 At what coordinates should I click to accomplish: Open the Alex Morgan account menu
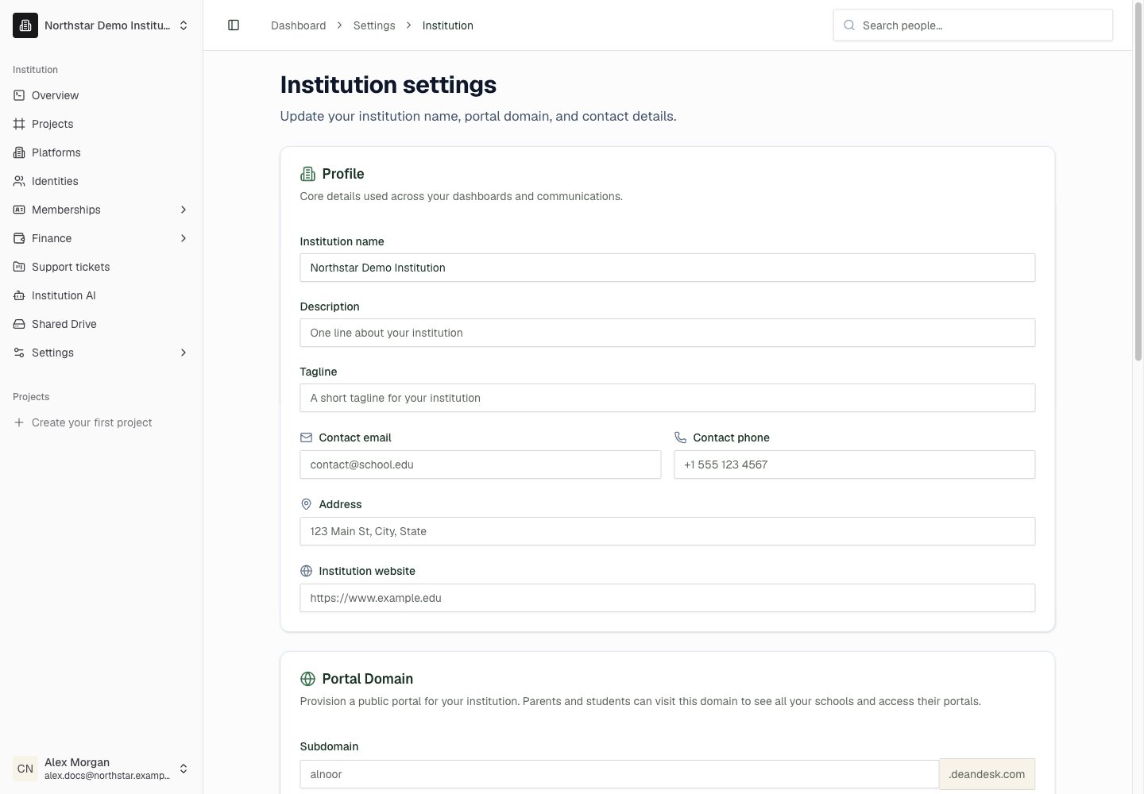(x=102, y=769)
